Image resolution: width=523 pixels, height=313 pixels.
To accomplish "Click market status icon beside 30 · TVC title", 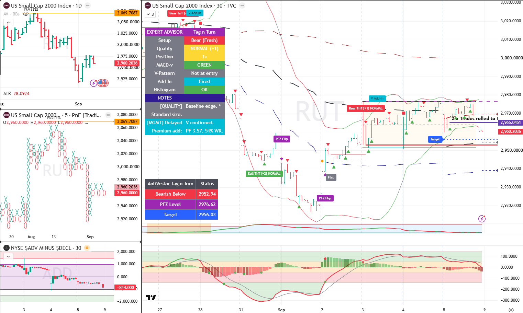I will (242, 6).
